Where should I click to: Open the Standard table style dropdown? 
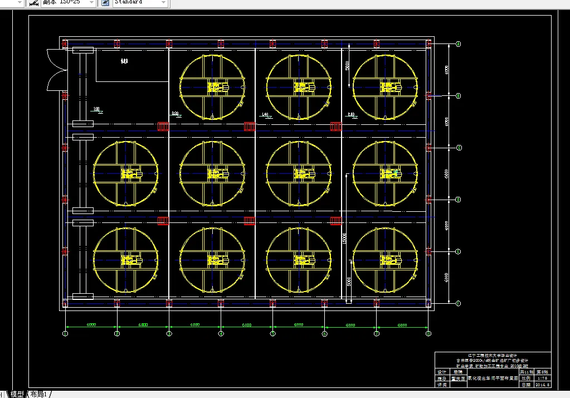tap(164, 3)
